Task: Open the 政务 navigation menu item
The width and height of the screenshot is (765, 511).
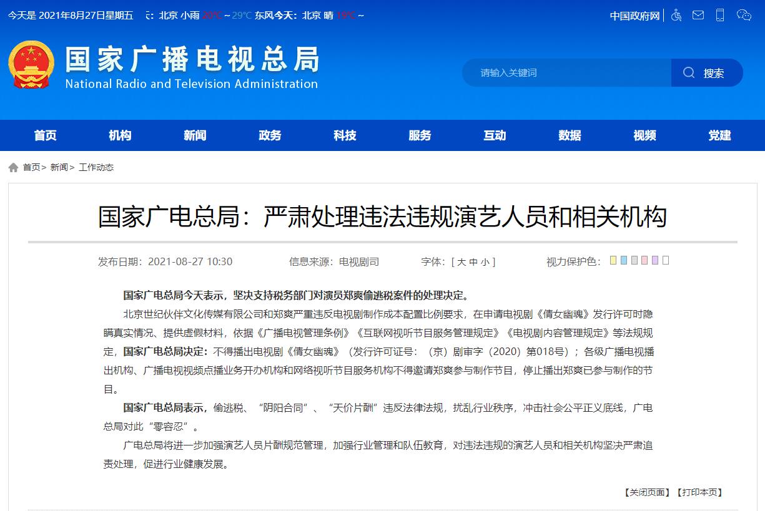Action: tap(270, 135)
